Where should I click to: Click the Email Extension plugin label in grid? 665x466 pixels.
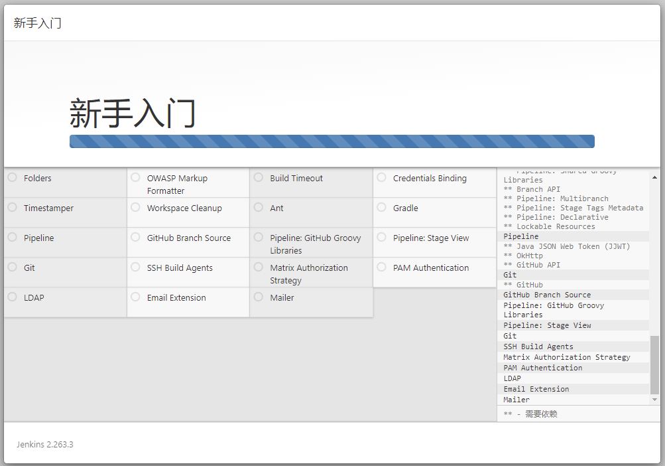(x=176, y=298)
